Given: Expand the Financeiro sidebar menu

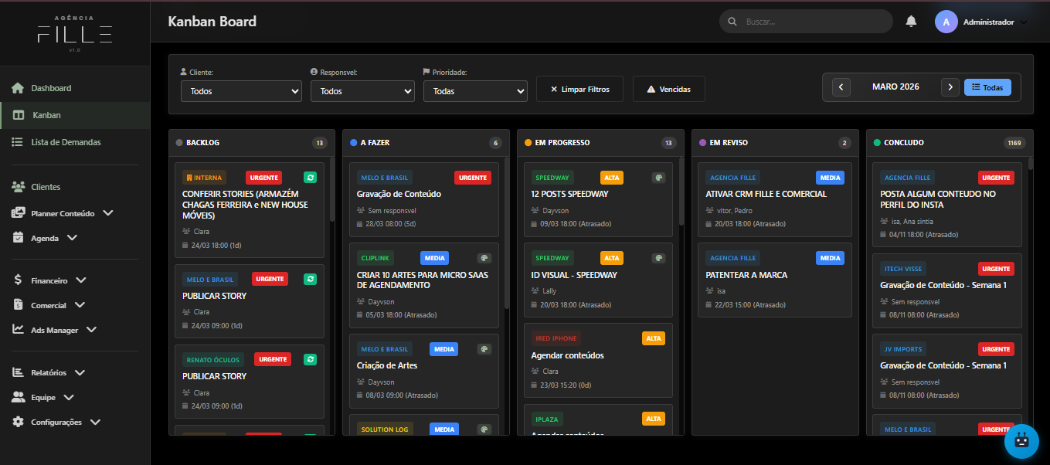Looking at the screenshot, I should (50, 280).
